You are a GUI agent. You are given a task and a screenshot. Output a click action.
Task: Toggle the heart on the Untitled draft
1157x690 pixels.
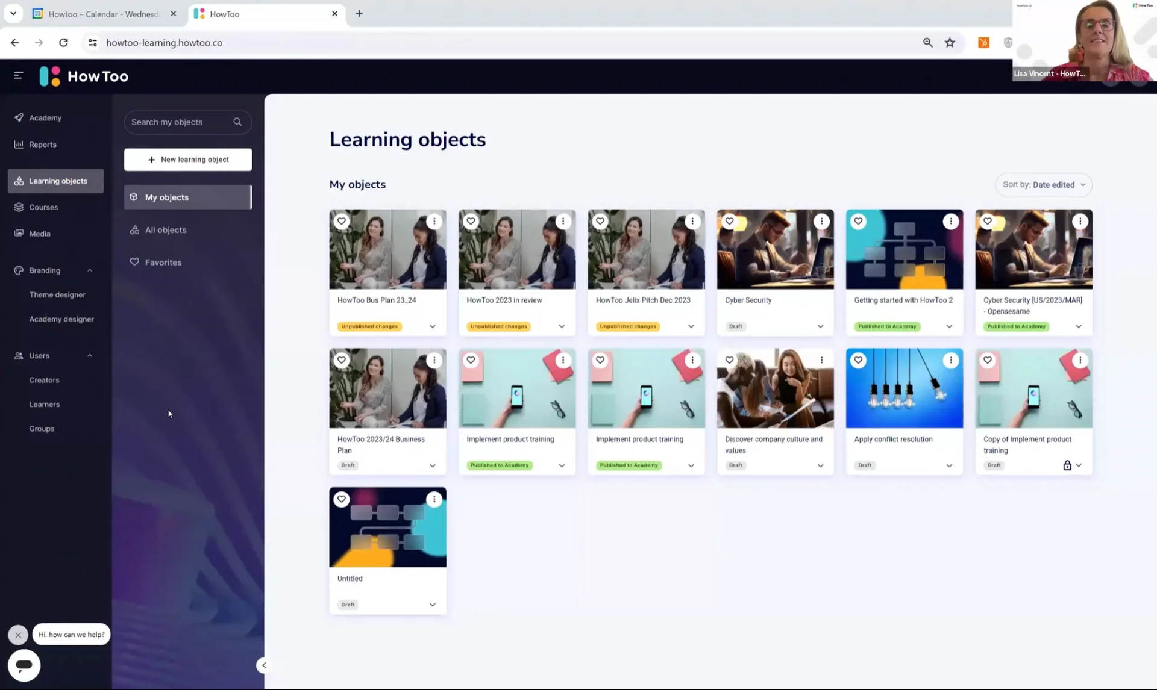[x=341, y=499]
